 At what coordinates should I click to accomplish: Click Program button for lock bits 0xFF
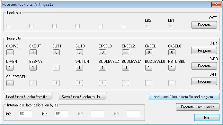[x=204, y=25]
